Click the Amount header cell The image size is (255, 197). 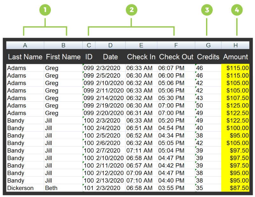coord(236,57)
